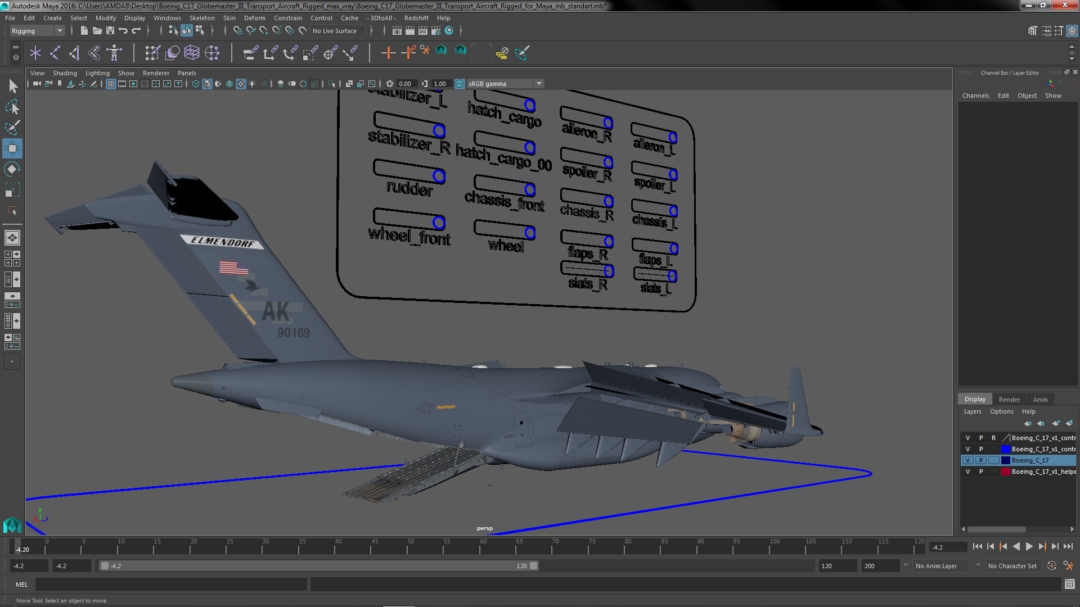Redo the action with the redo arrow
Viewport: 1080px width, 607px height.
(136, 30)
